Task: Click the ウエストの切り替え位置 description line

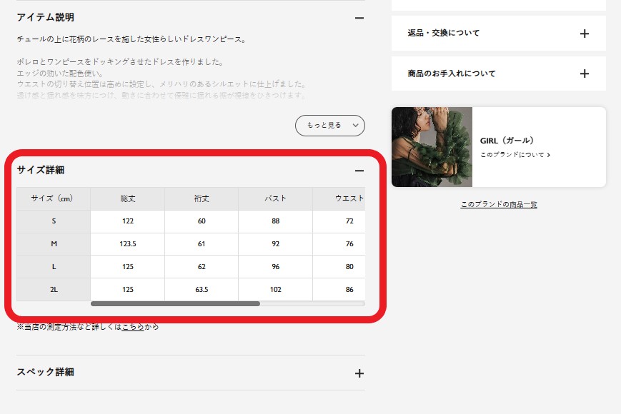Action: tap(162, 84)
